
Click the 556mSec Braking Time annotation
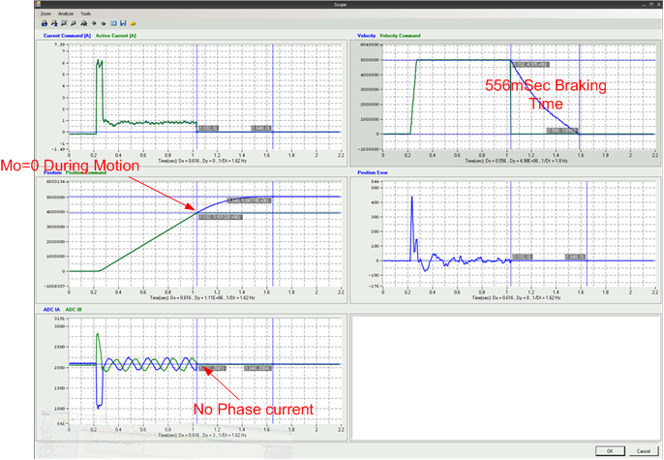545,93
